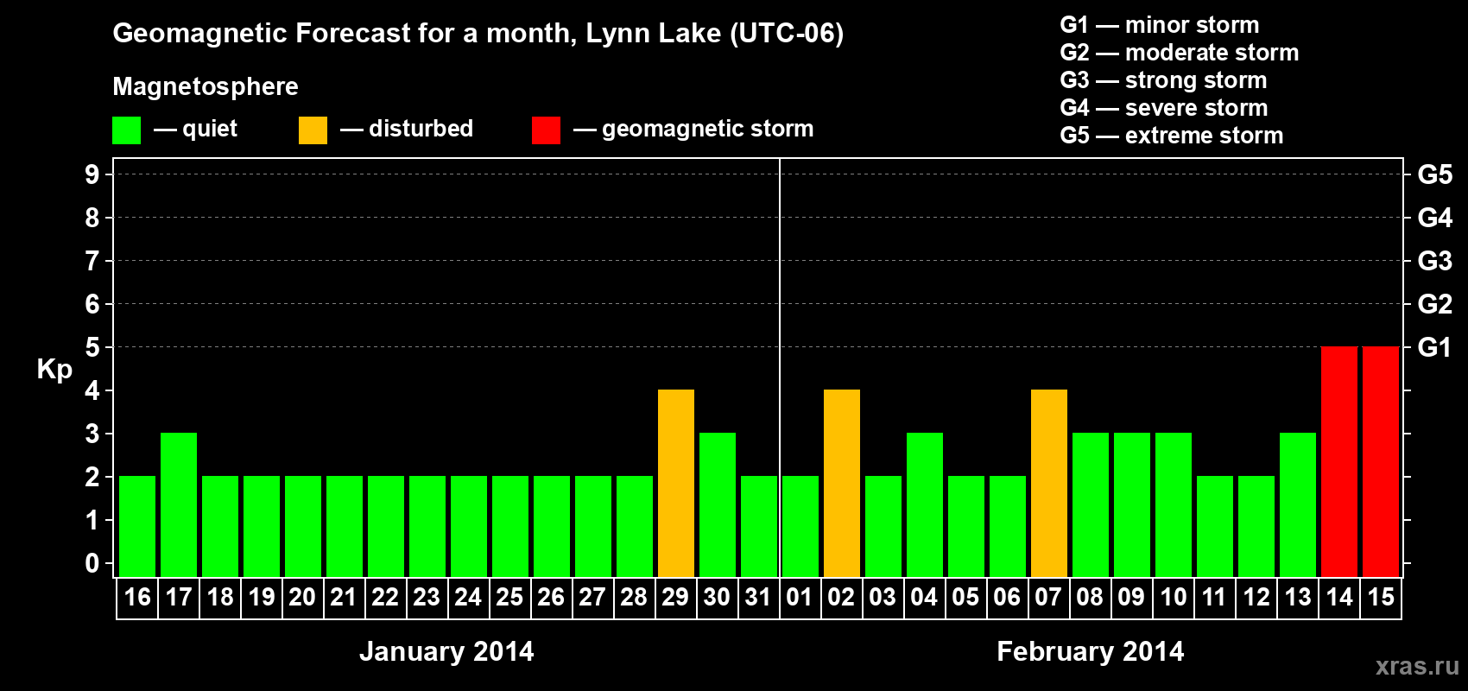This screenshot has width=1468, height=691.
Task: Click the red geomagnetic storm legend swatch
Action: 546,130
